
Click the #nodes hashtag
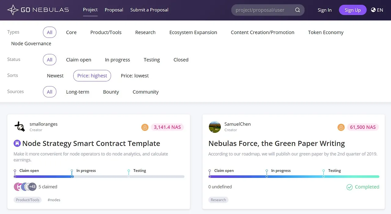tap(54, 200)
